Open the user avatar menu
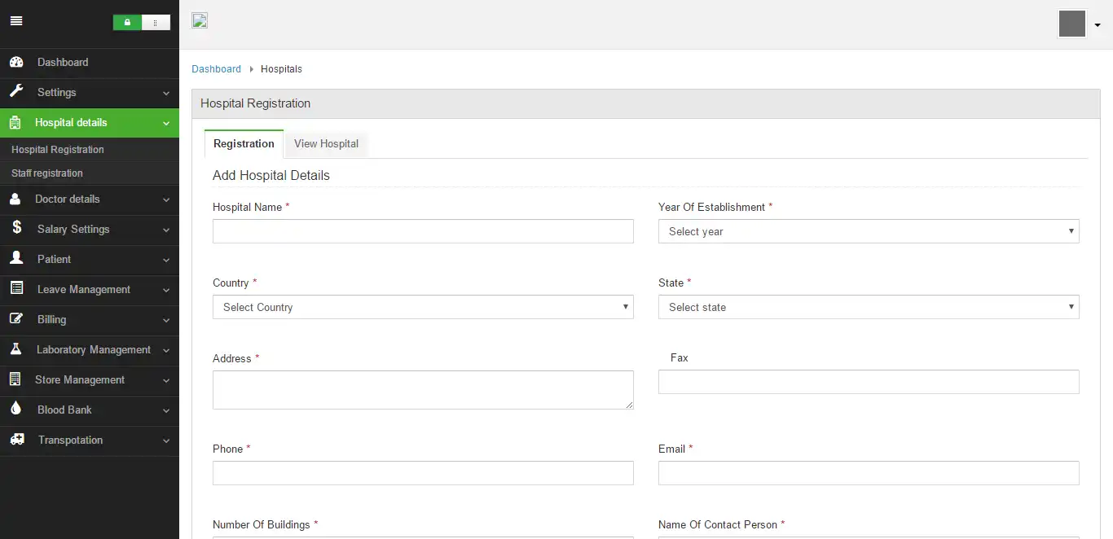Image resolution: width=1113 pixels, height=539 pixels. coord(1080,24)
